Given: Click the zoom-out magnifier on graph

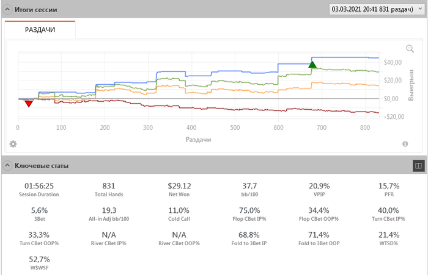Looking at the screenshot, I should (x=410, y=49).
